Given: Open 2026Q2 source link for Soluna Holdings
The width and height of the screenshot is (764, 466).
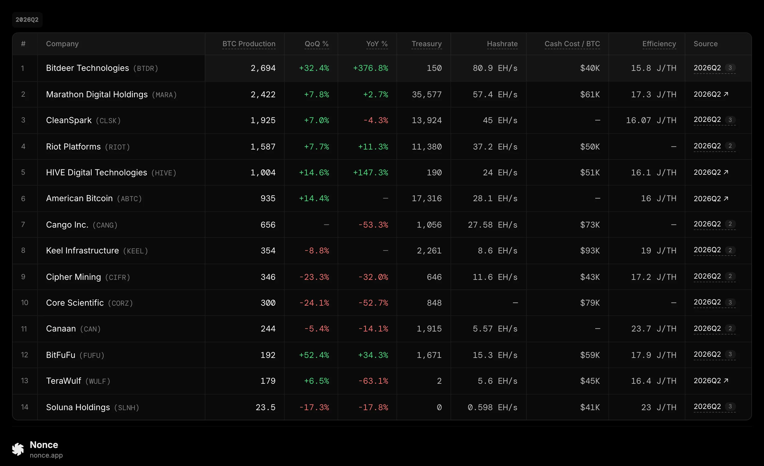Looking at the screenshot, I should [707, 406].
